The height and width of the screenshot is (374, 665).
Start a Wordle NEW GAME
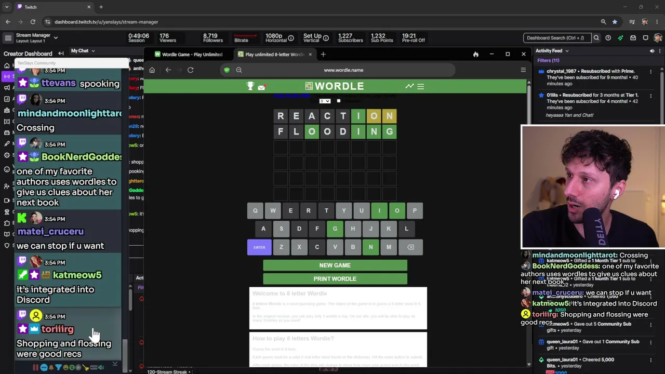coord(335,265)
